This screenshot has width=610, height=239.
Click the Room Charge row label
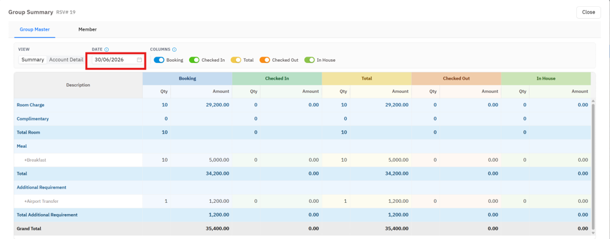31,105
